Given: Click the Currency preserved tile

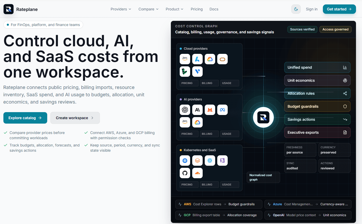Looking at the screenshot, I should click(x=334, y=150).
